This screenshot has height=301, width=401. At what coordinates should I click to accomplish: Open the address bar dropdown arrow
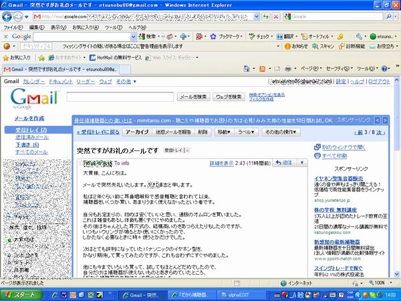coord(257,17)
